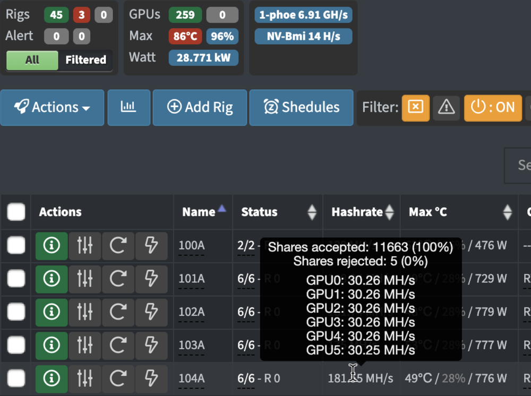Open tuning sliders for rig 101A
This screenshot has width=531, height=396.
pyautogui.click(x=85, y=279)
